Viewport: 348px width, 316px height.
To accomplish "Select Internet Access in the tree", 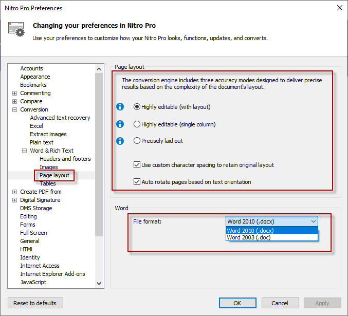I will point(40,266).
